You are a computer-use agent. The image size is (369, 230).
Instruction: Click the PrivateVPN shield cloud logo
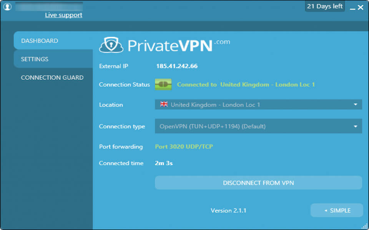point(111,44)
